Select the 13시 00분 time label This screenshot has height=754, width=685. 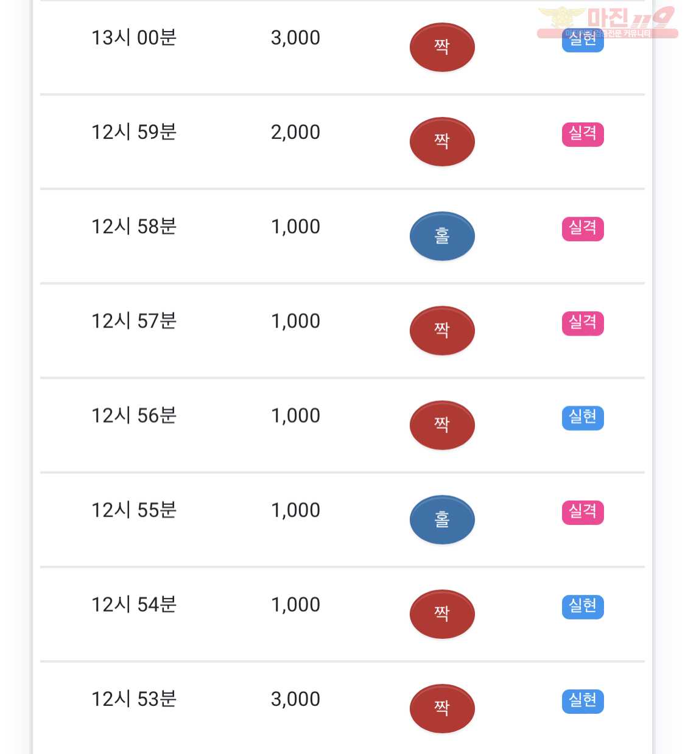pyautogui.click(x=134, y=38)
